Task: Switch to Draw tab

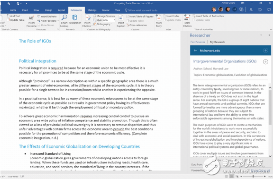Action: 36,10
